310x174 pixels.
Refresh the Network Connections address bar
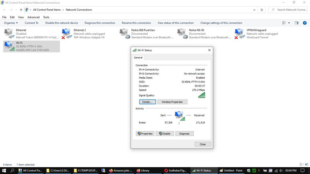[x=262, y=10]
